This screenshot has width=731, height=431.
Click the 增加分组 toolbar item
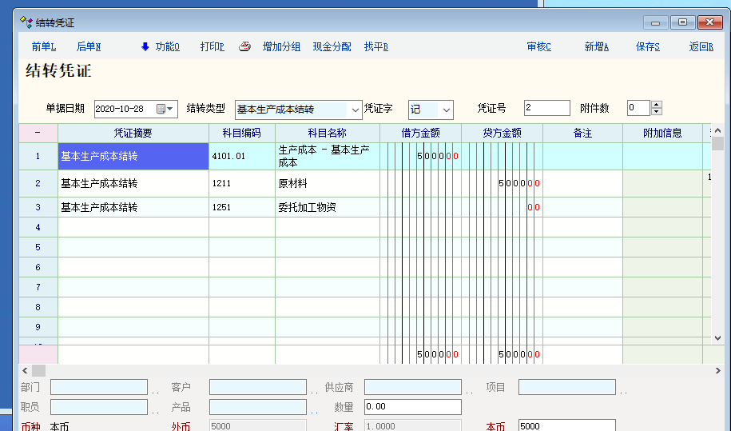coord(281,47)
